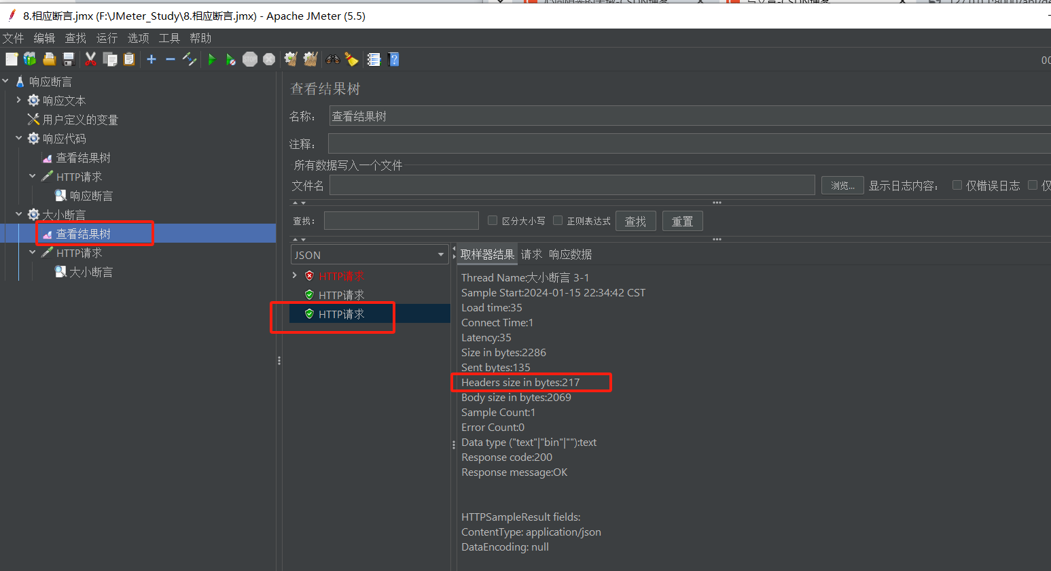This screenshot has width=1051, height=571.
Task: Open the 运行 menu
Action: point(107,38)
